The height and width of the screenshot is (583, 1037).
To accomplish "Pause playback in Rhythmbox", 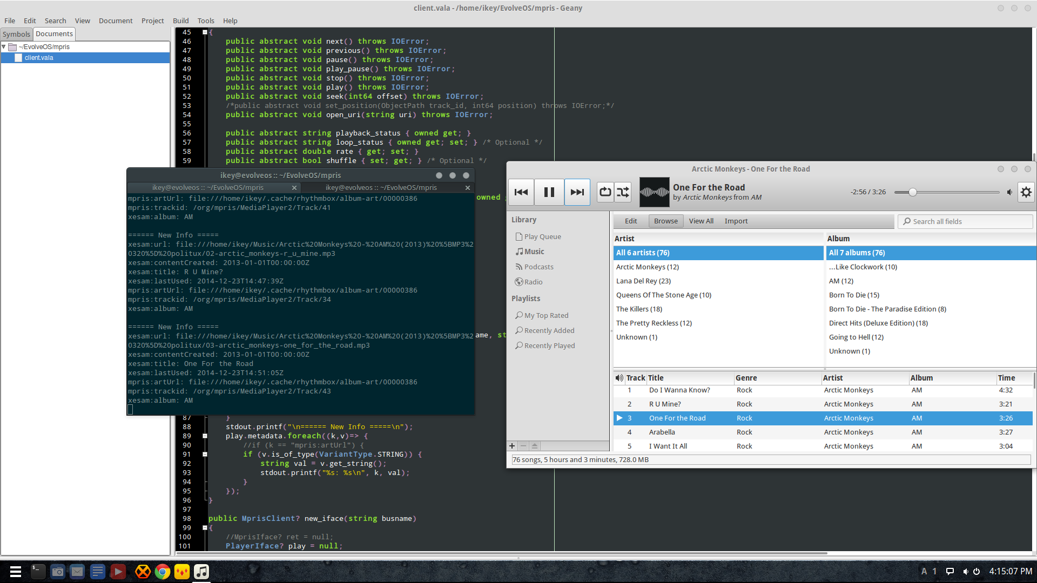I will [x=549, y=192].
